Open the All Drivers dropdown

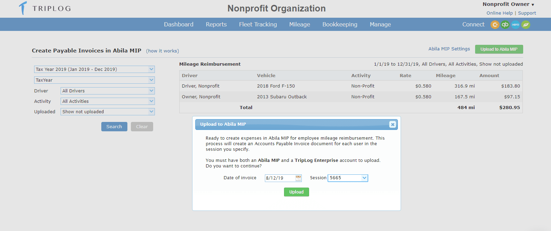(x=108, y=91)
